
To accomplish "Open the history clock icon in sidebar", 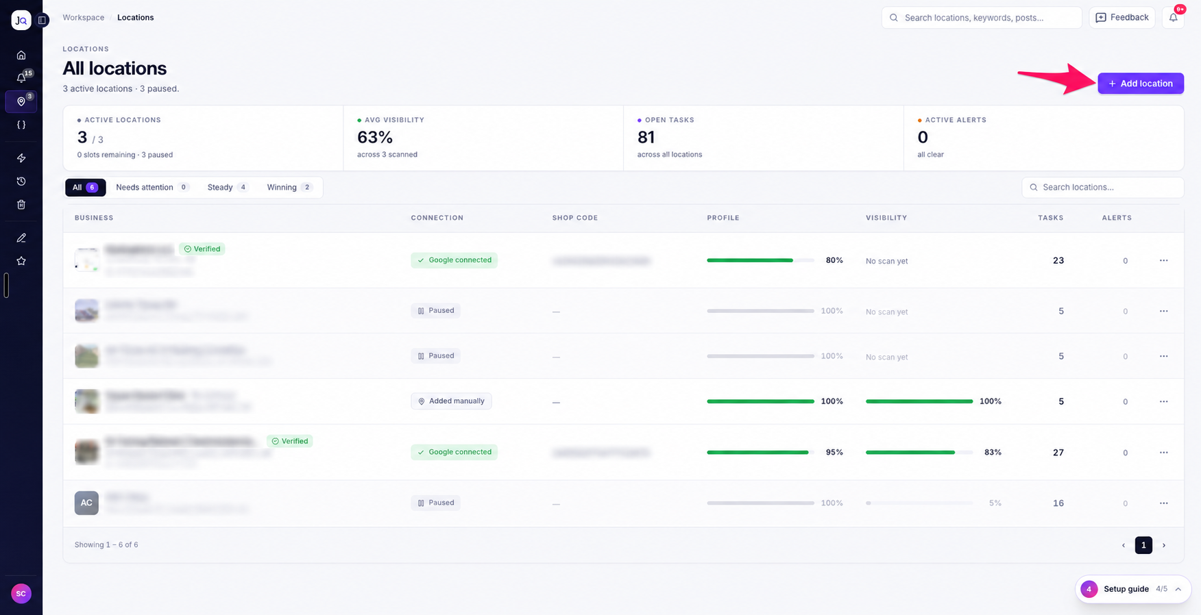I will pos(21,181).
